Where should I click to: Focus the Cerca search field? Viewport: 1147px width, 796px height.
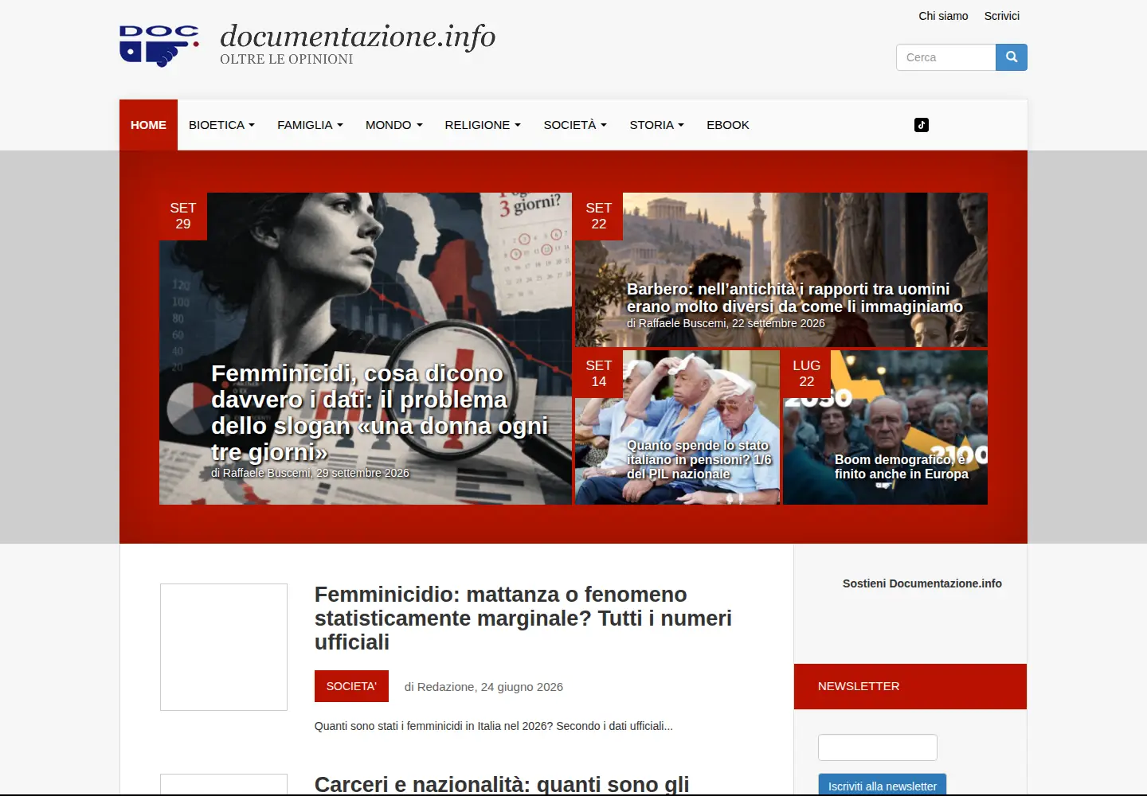tap(946, 57)
